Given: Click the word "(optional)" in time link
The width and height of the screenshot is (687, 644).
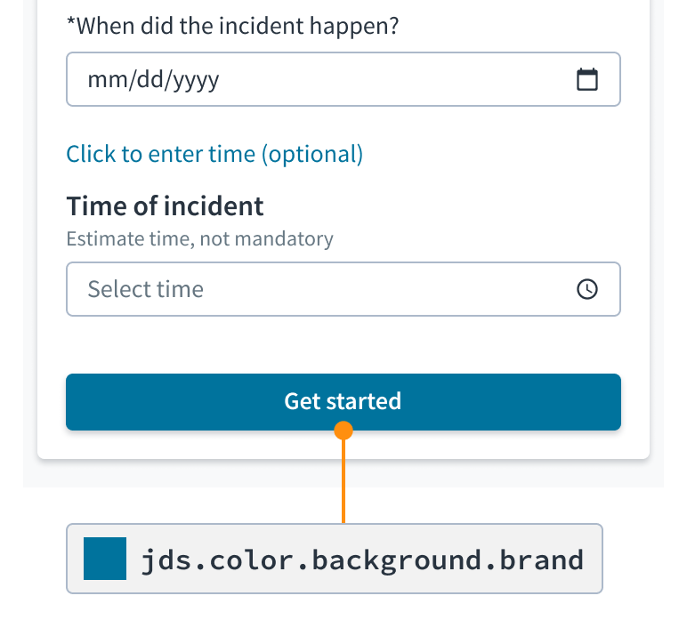Looking at the screenshot, I should pyautogui.click(x=312, y=154).
